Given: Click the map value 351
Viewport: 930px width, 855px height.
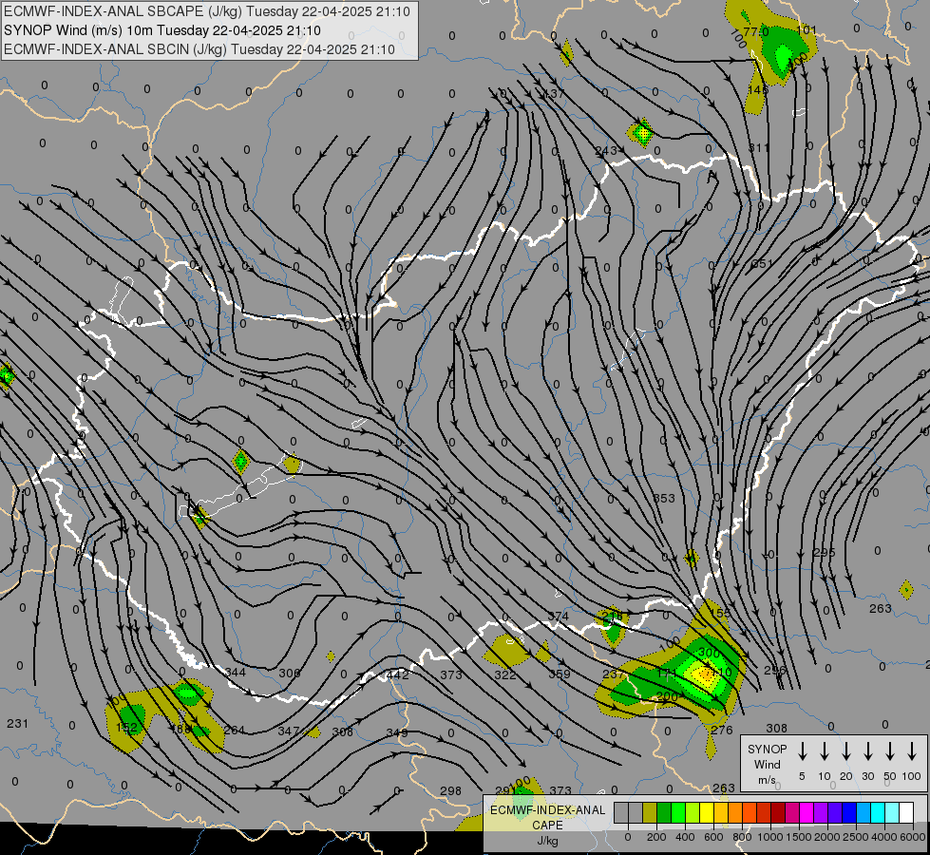Looking at the screenshot, I should 762,263.
